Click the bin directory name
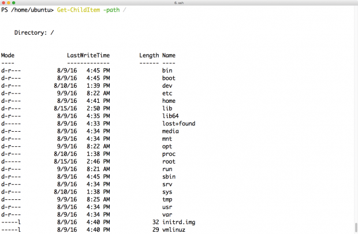Image resolution: width=358 pixels, height=234 pixels. pyautogui.click(x=167, y=70)
